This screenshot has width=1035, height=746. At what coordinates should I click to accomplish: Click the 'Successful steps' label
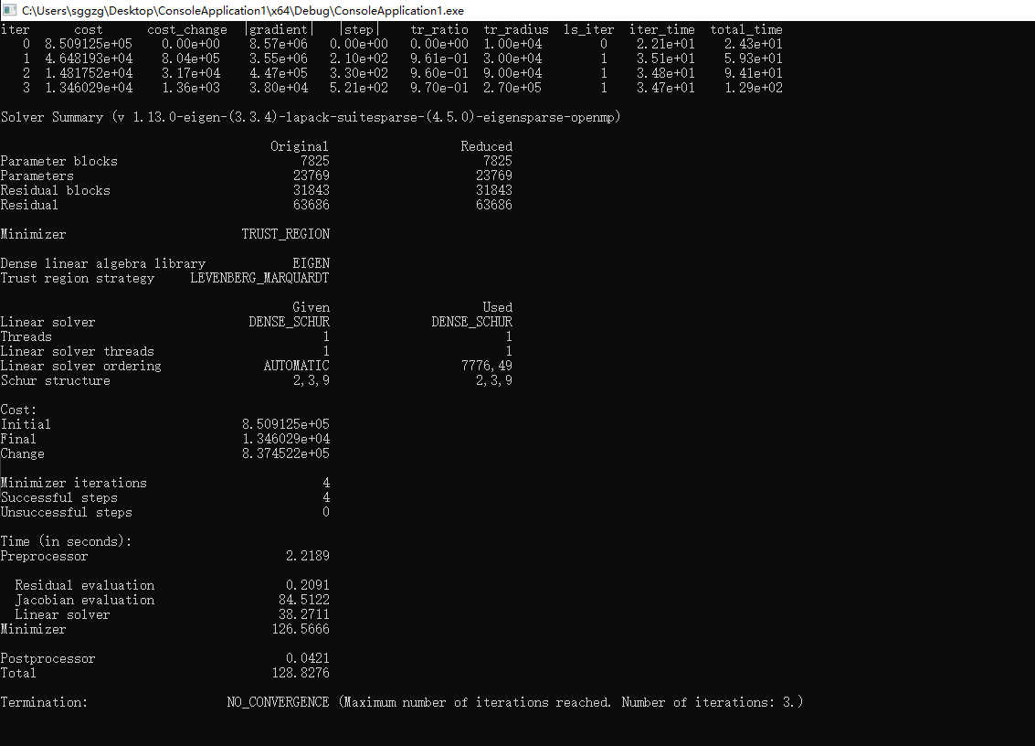point(58,497)
